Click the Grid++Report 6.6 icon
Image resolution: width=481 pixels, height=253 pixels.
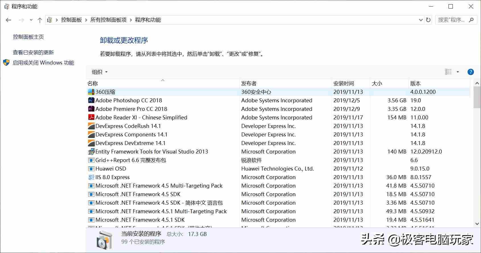[91, 160]
